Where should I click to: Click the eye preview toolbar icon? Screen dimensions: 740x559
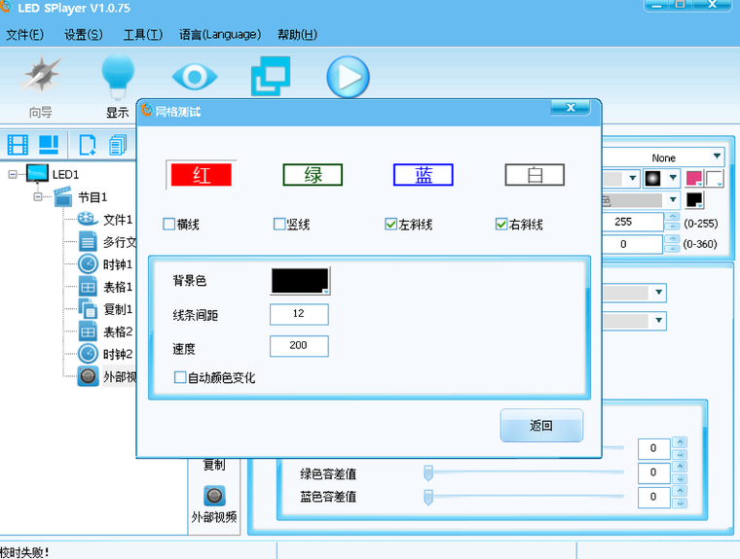click(x=195, y=77)
